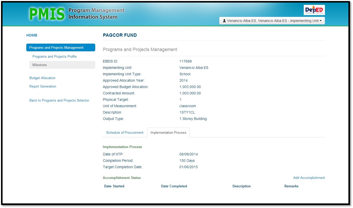Click Unit of Measurement value classroom

click(x=188, y=106)
